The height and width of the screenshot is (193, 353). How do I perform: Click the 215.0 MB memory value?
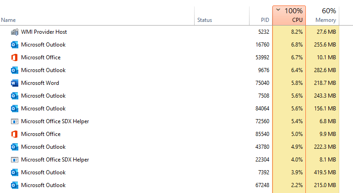pyautogui.click(x=325, y=185)
